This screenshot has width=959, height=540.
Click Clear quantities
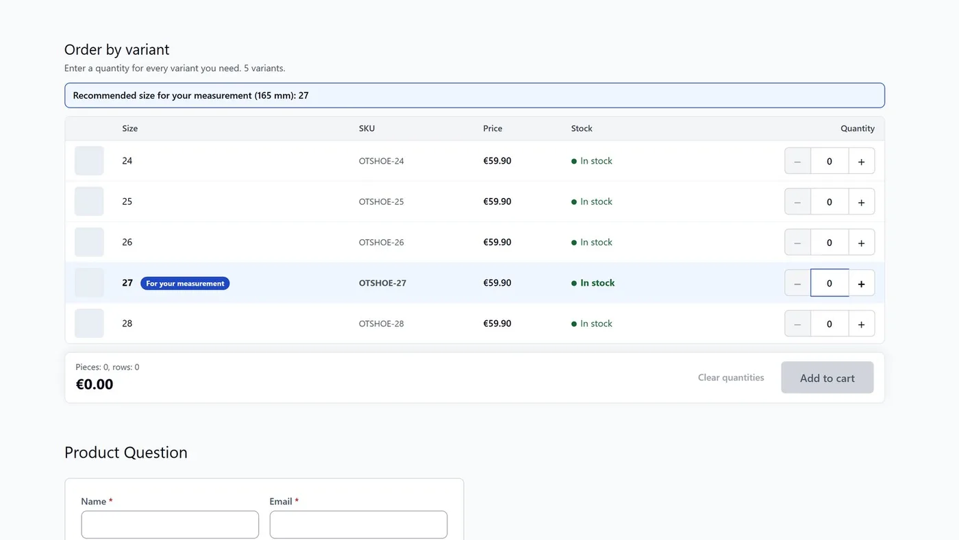click(x=731, y=378)
